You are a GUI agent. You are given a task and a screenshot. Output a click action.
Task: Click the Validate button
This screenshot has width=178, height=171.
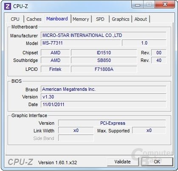pos(123,162)
